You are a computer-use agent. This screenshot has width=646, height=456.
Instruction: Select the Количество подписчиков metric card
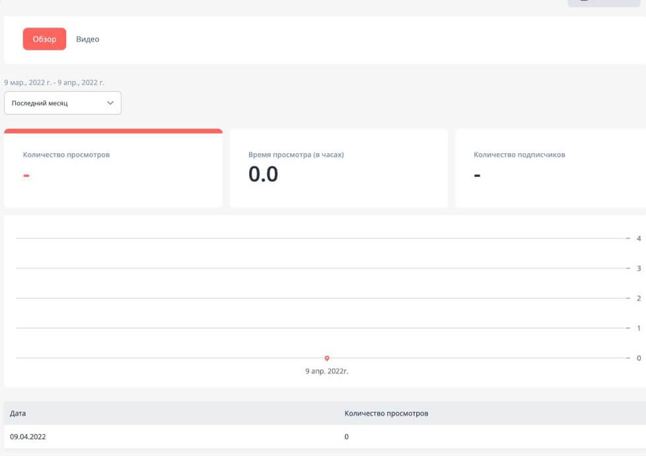(x=550, y=169)
